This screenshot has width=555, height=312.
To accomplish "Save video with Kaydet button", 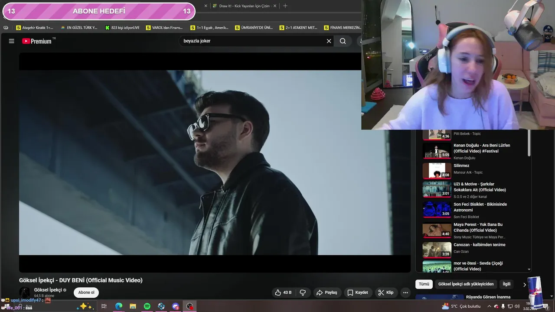I will click(358, 292).
